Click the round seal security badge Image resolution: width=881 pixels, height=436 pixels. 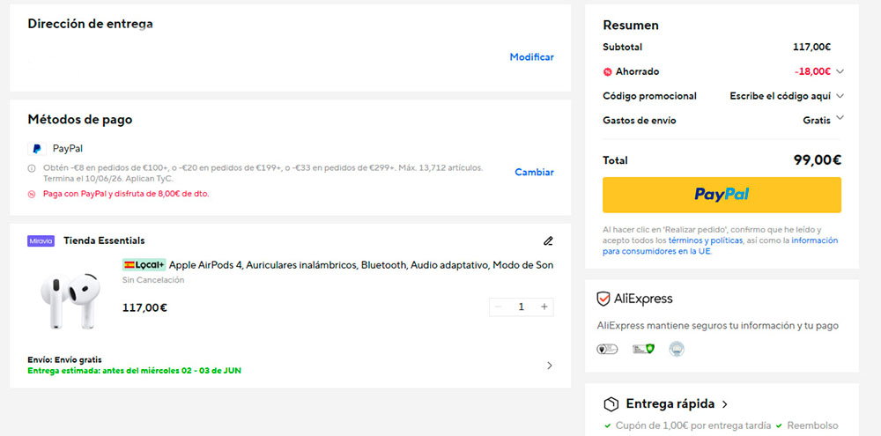pos(677,350)
